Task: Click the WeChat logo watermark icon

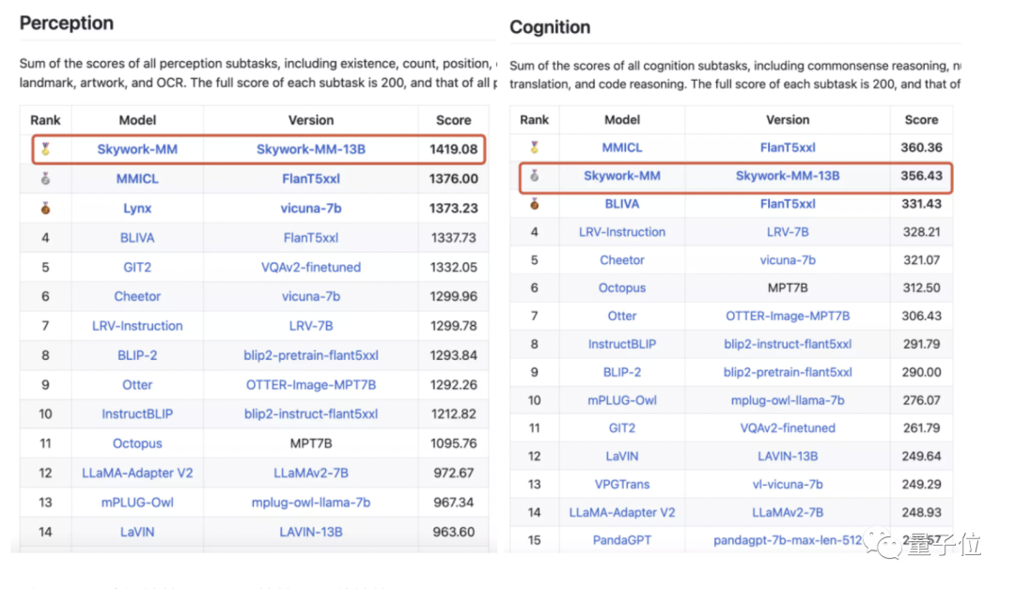Action: click(882, 544)
